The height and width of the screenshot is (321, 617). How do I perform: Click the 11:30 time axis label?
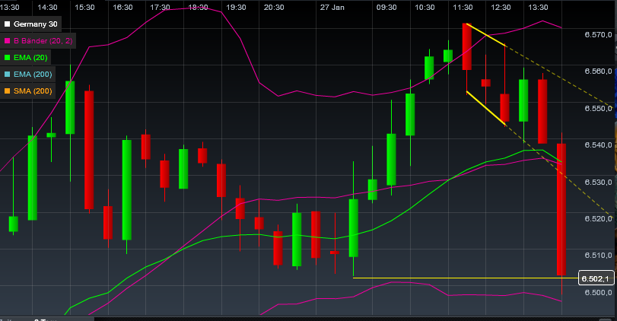click(463, 8)
